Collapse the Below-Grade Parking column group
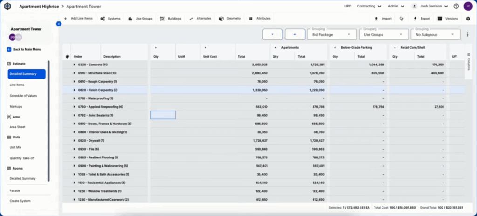Screen dimensions: 477x216 coord(335,48)
